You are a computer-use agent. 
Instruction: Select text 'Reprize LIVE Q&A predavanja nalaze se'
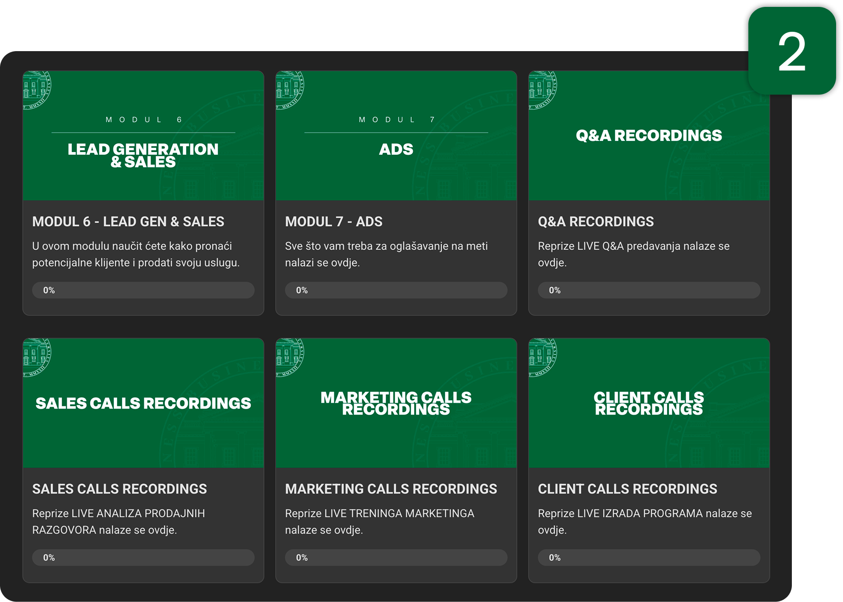pos(634,246)
